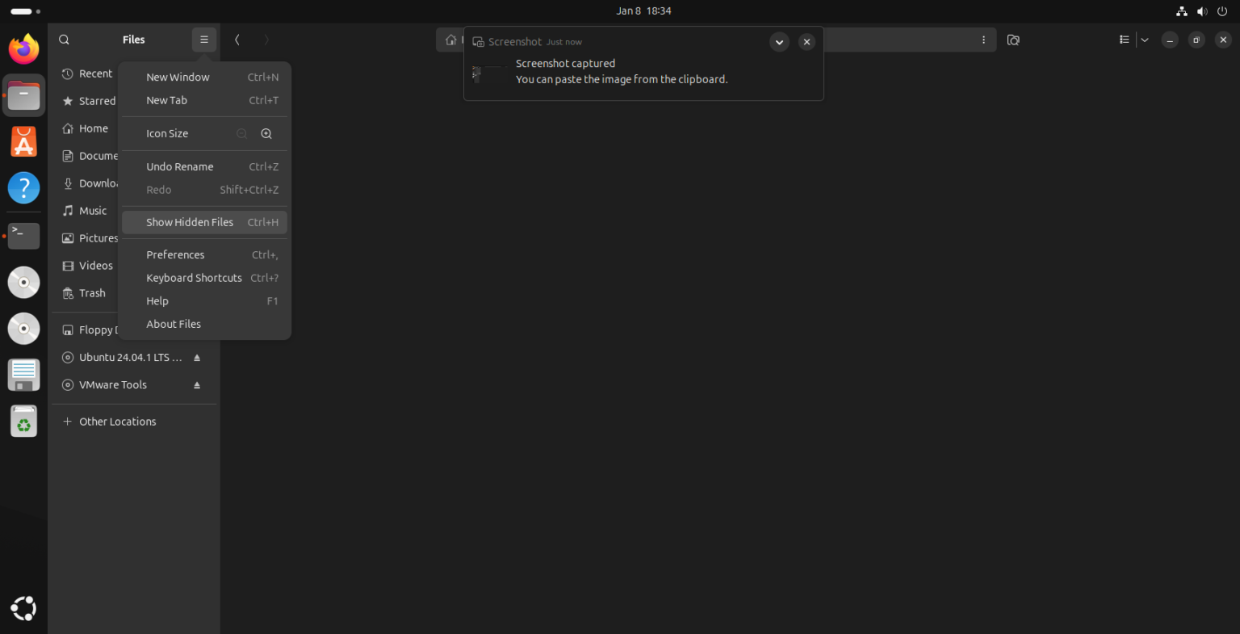This screenshot has height=634, width=1240.
Task: Select Preferences from the menu
Action: 175,254
